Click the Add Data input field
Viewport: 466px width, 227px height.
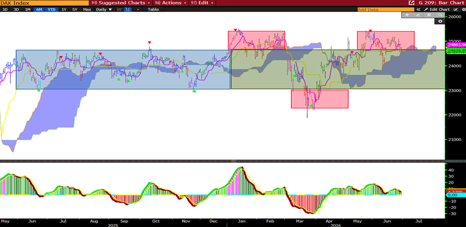point(385,9)
